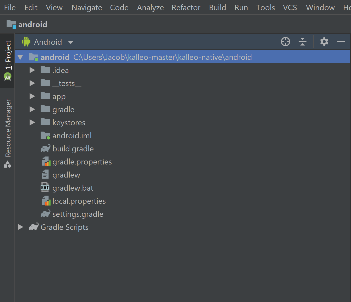Expand the keystores folder
The image size is (351, 302).
click(32, 122)
